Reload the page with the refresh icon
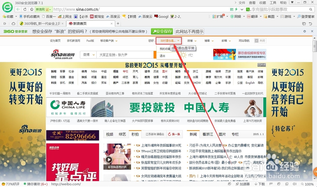317x187 pixels. point(25,9)
